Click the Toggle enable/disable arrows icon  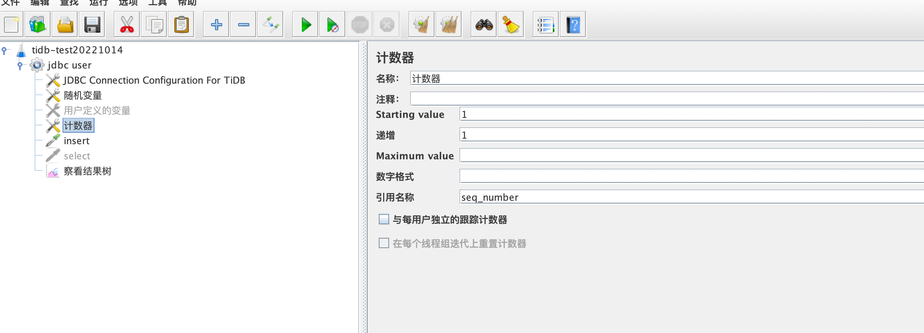270,25
